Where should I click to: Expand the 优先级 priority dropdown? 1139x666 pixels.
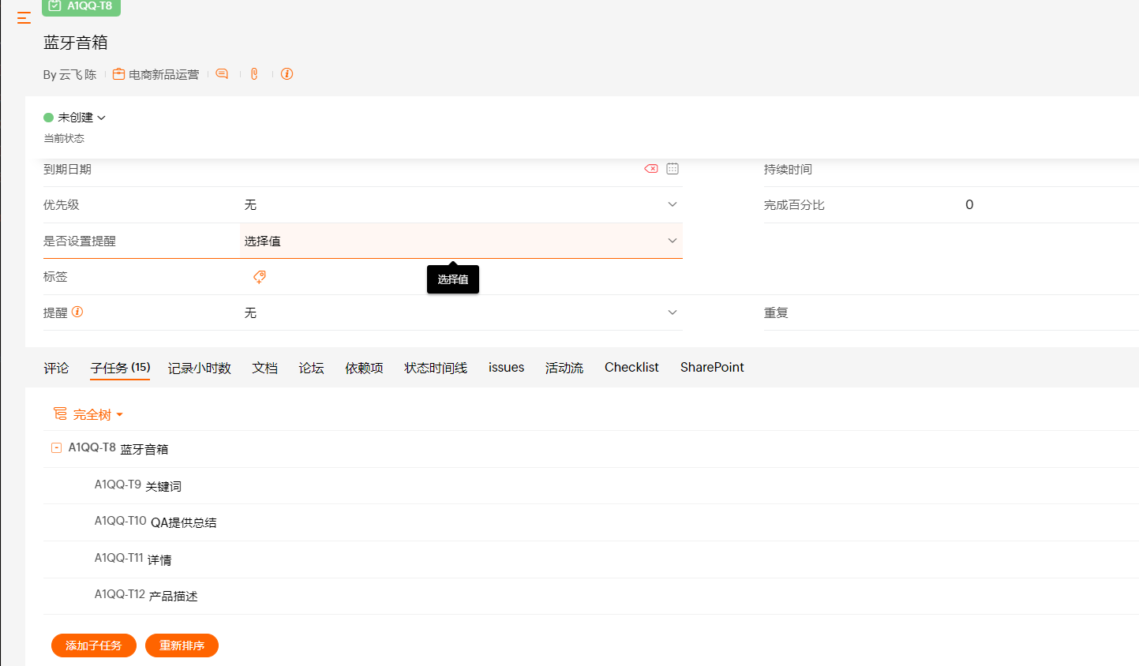pos(672,204)
